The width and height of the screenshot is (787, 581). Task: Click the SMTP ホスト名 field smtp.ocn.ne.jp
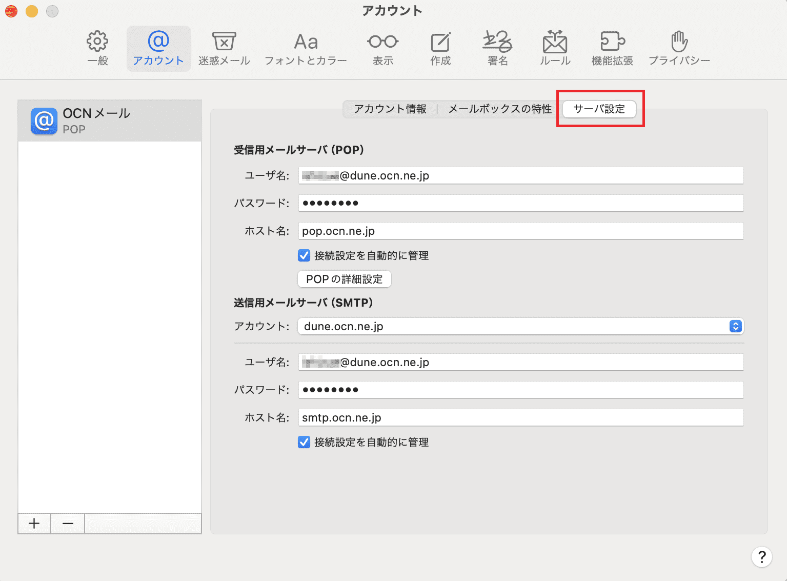[x=521, y=417]
